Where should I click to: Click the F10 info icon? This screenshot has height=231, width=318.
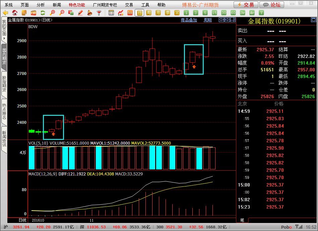pos(34,13)
